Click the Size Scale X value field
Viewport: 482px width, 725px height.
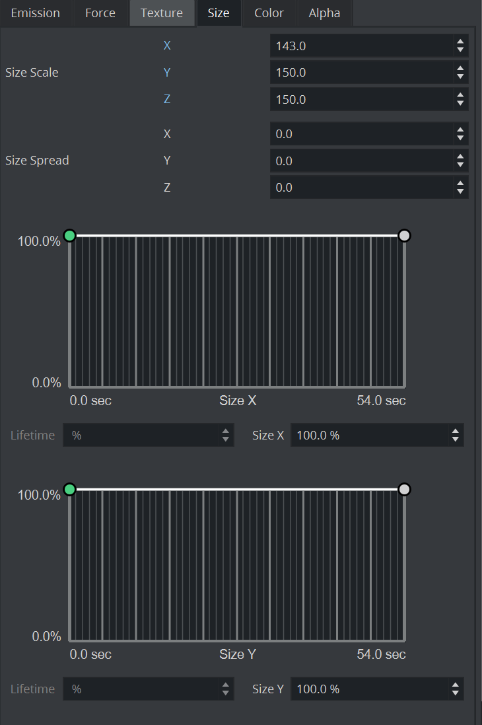pyautogui.click(x=361, y=46)
